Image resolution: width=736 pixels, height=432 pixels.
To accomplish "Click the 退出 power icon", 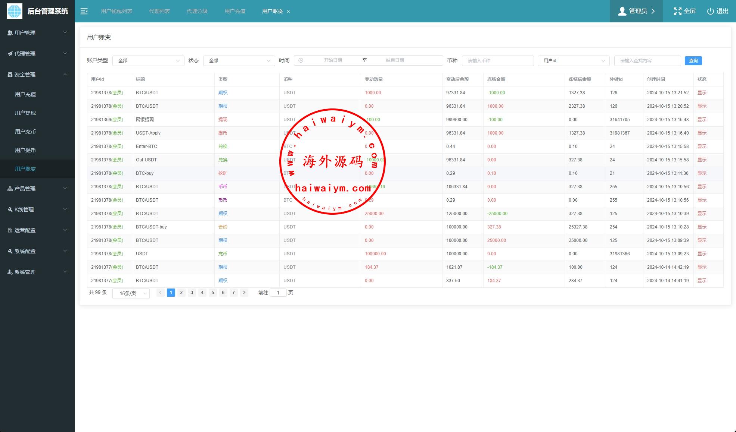I will [710, 11].
